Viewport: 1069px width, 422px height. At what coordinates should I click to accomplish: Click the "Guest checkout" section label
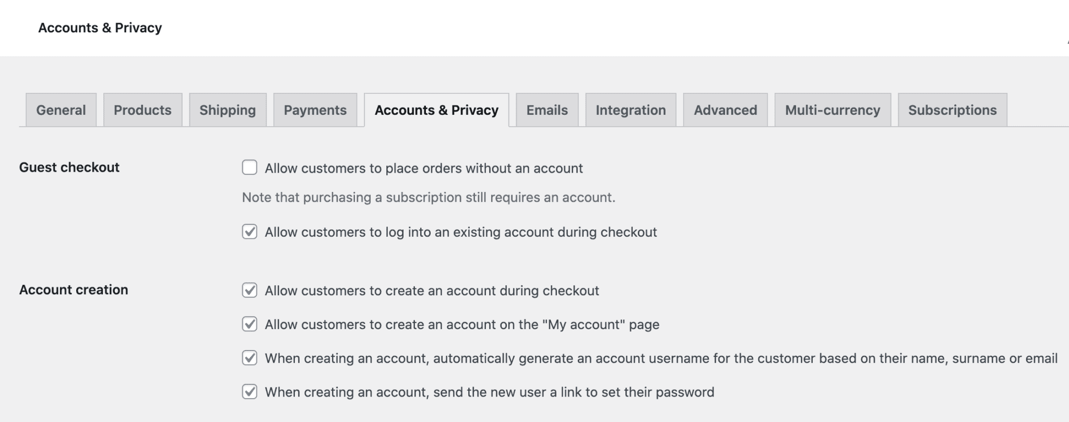(69, 167)
